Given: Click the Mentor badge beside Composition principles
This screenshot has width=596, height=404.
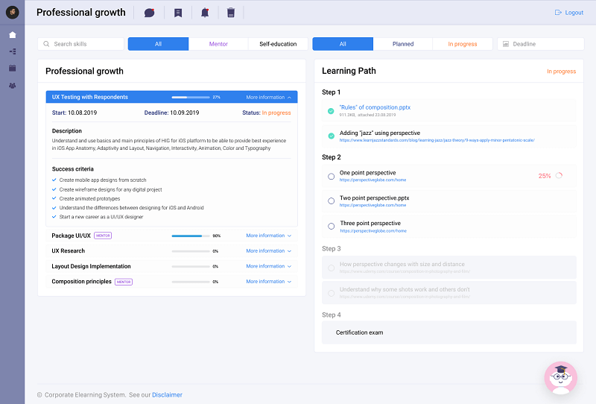Looking at the screenshot, I should click(124, 282).
